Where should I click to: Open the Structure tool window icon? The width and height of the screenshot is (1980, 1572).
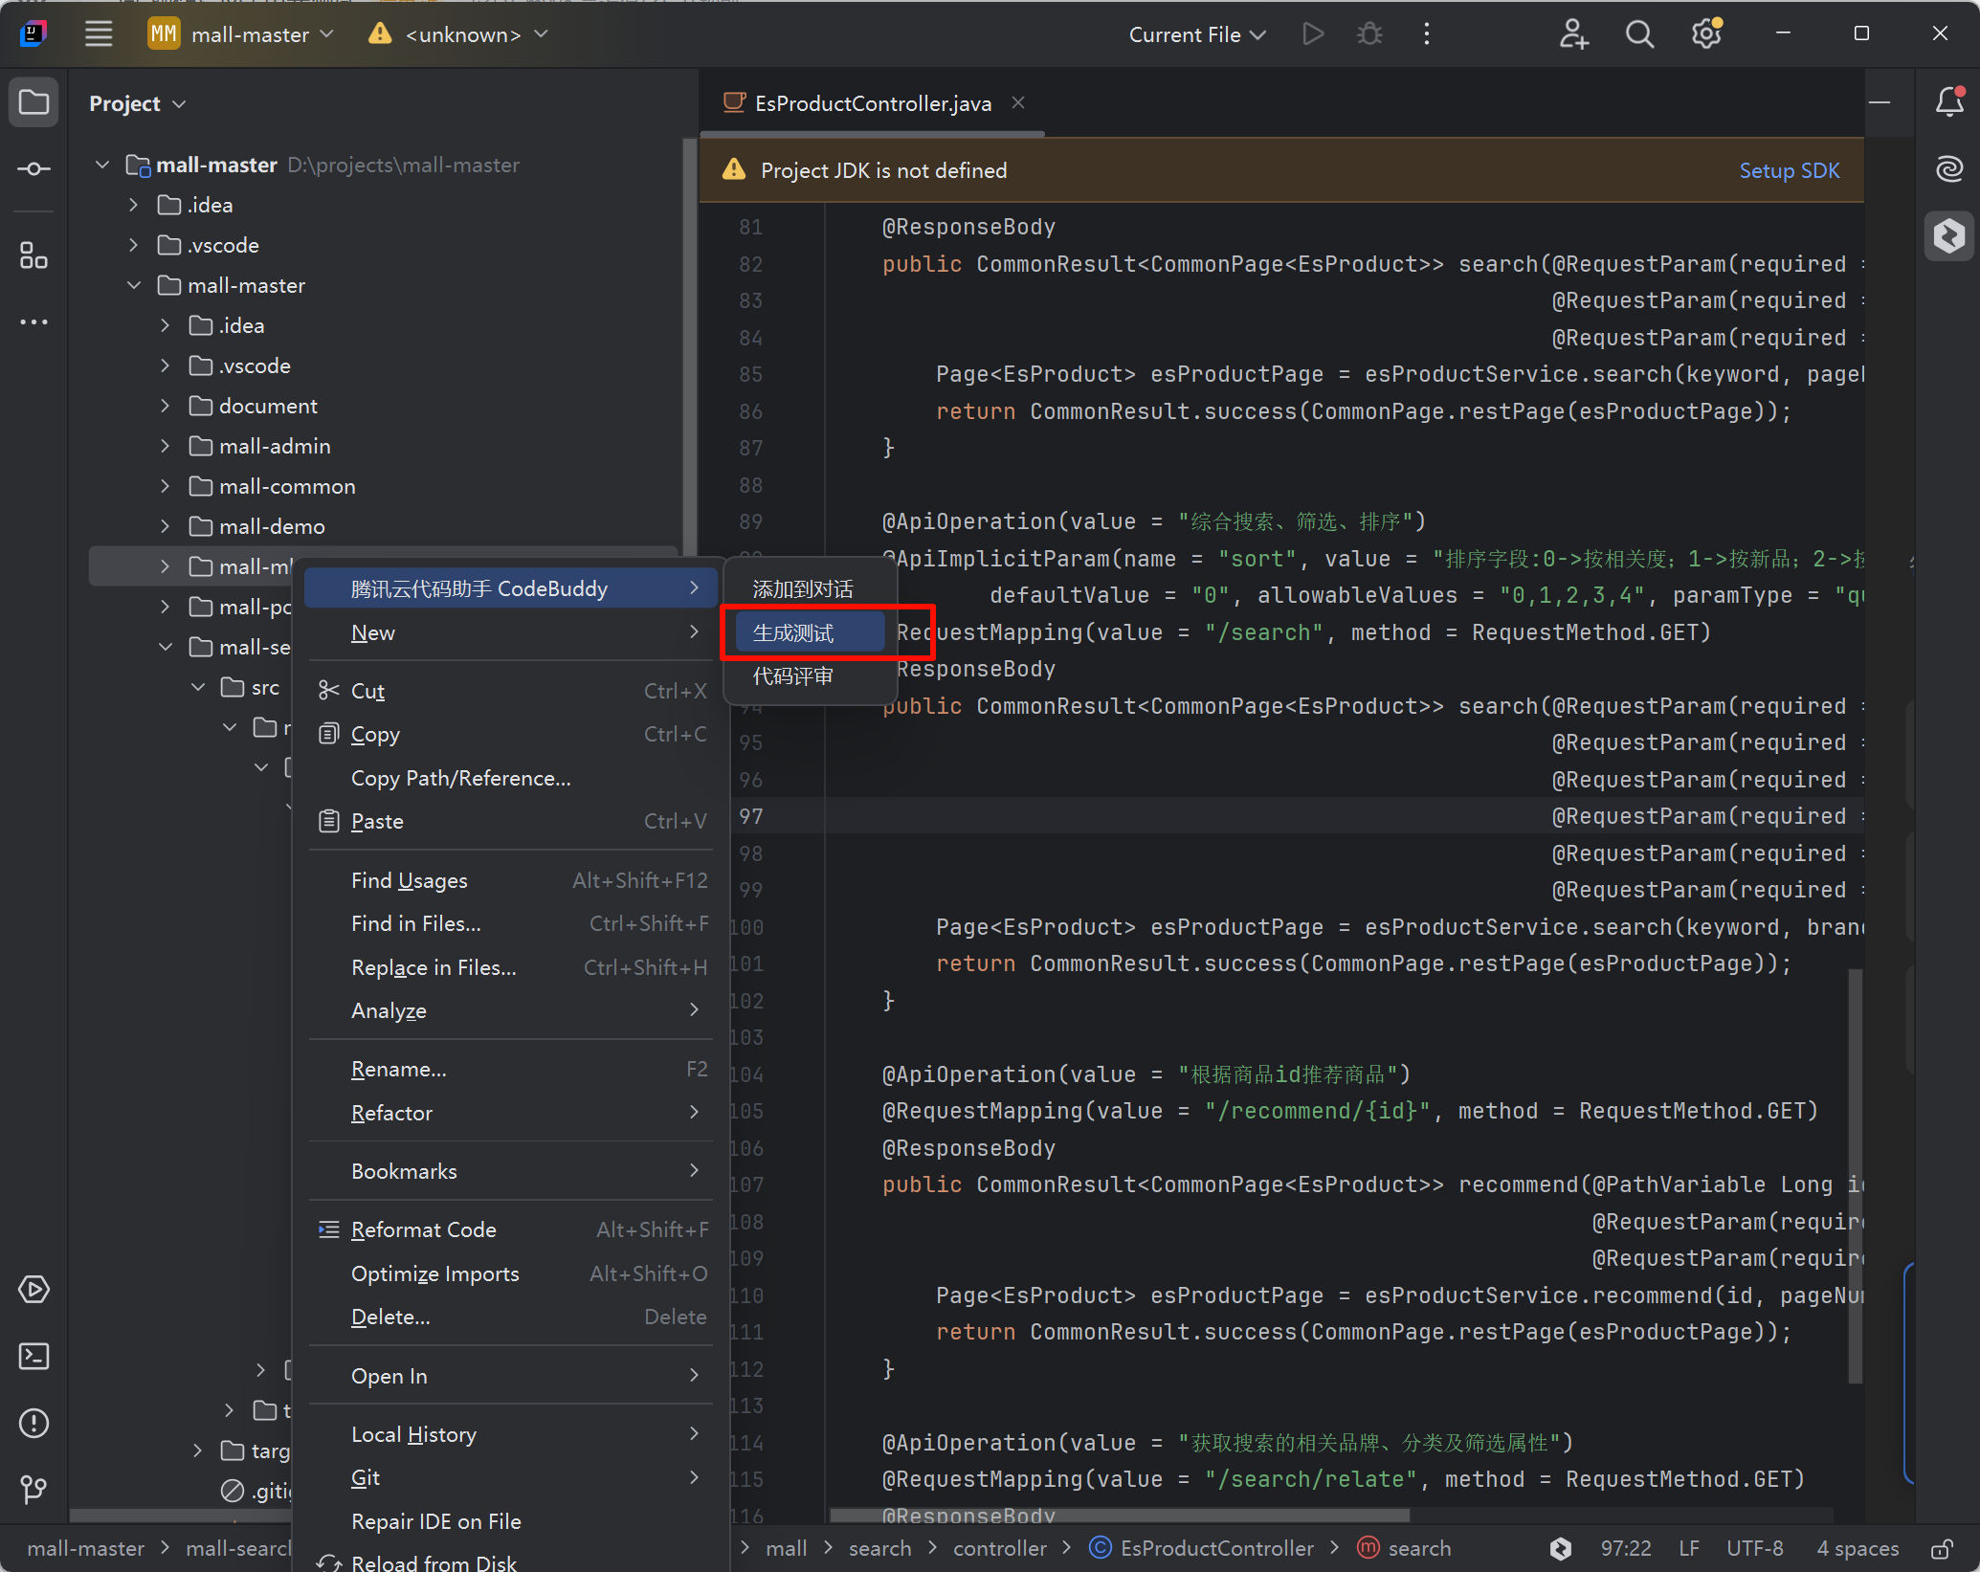[33, 255]
